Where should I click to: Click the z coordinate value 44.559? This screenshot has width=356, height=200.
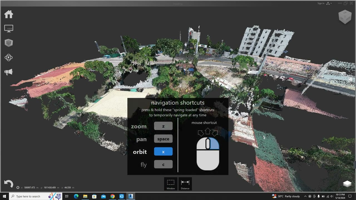click(x=68, y=187)
